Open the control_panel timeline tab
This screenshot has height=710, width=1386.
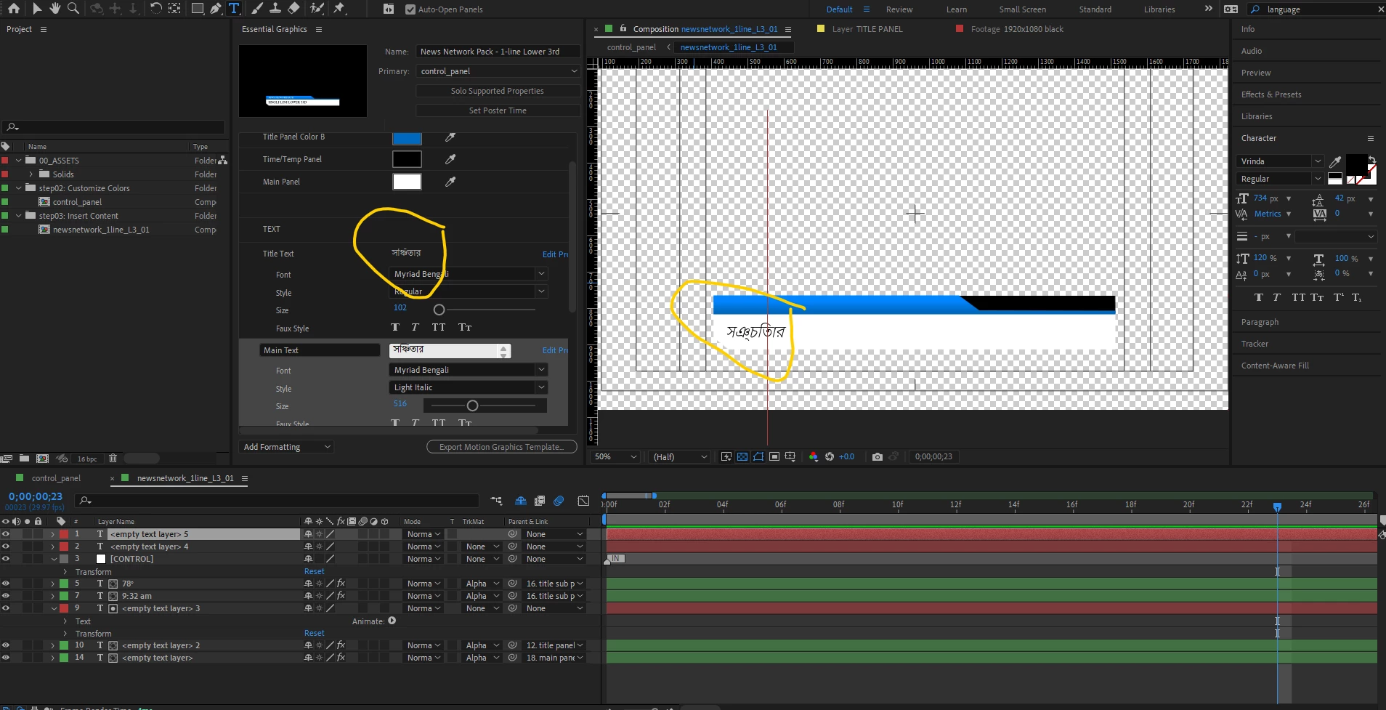point(56,478)
